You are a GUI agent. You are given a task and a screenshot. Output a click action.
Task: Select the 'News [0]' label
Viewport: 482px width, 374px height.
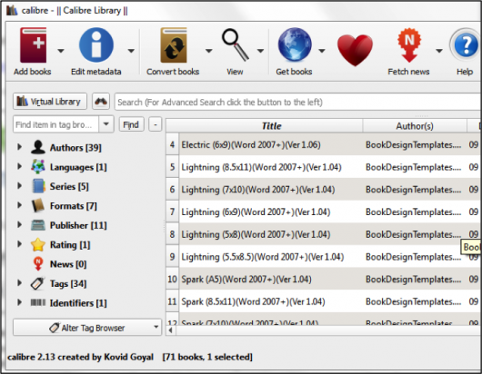68,264
